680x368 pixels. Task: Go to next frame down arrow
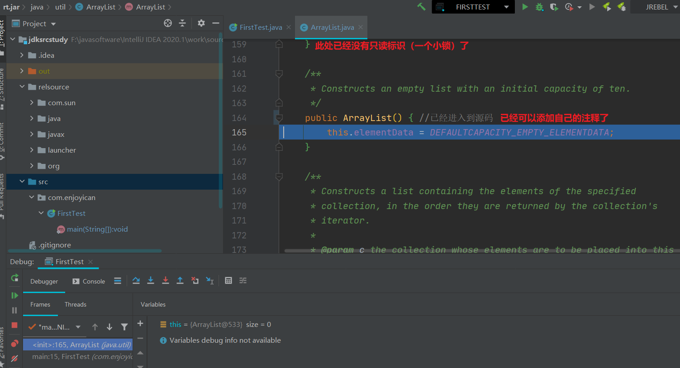[109, 327]
